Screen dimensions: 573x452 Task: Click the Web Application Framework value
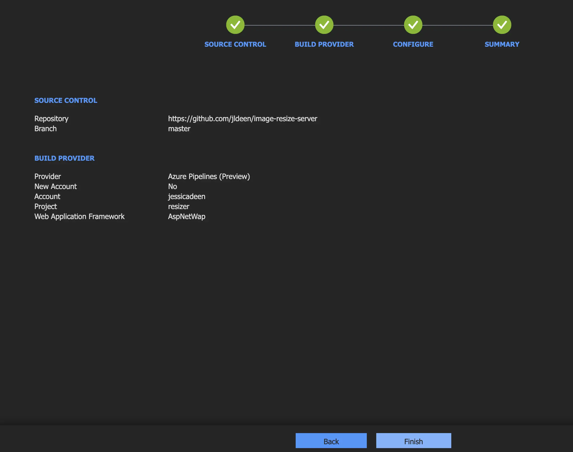point(186,215)
